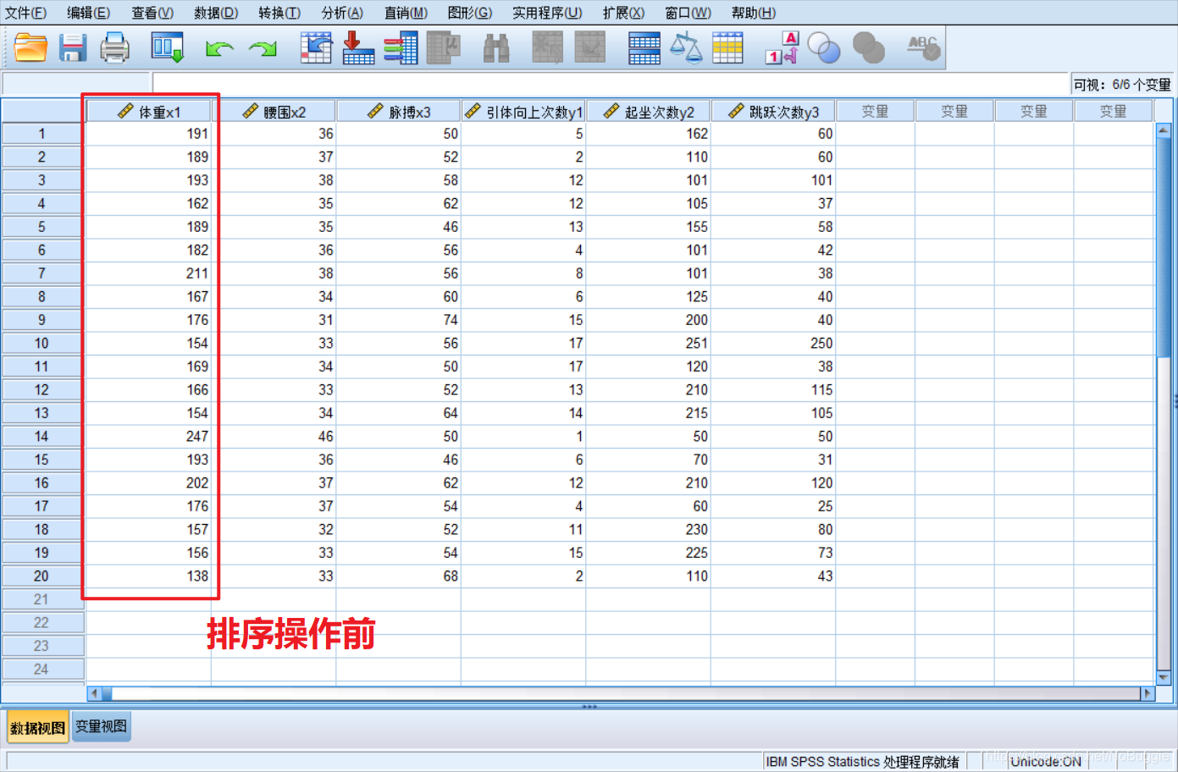Select the 引体向上次数y1 column header
Viewport: 1178px width, 772px height.
pyautogui.click(x=523, y=111)
